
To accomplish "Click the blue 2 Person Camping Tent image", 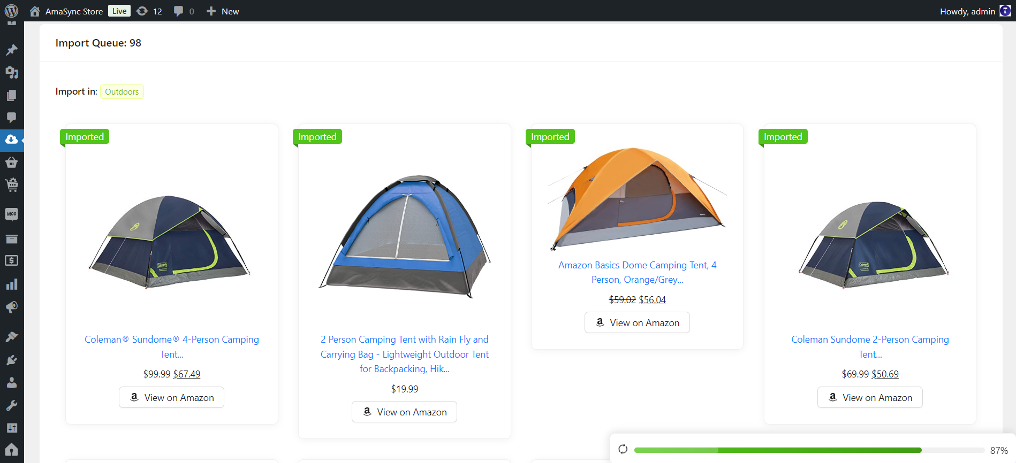I will [405, 236].
